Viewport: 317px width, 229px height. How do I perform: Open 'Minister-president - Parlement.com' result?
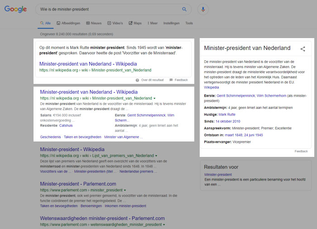click(x=78, y=184)
